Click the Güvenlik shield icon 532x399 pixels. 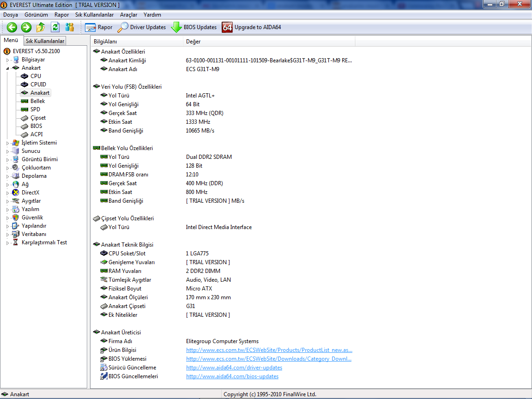point(16,218)
